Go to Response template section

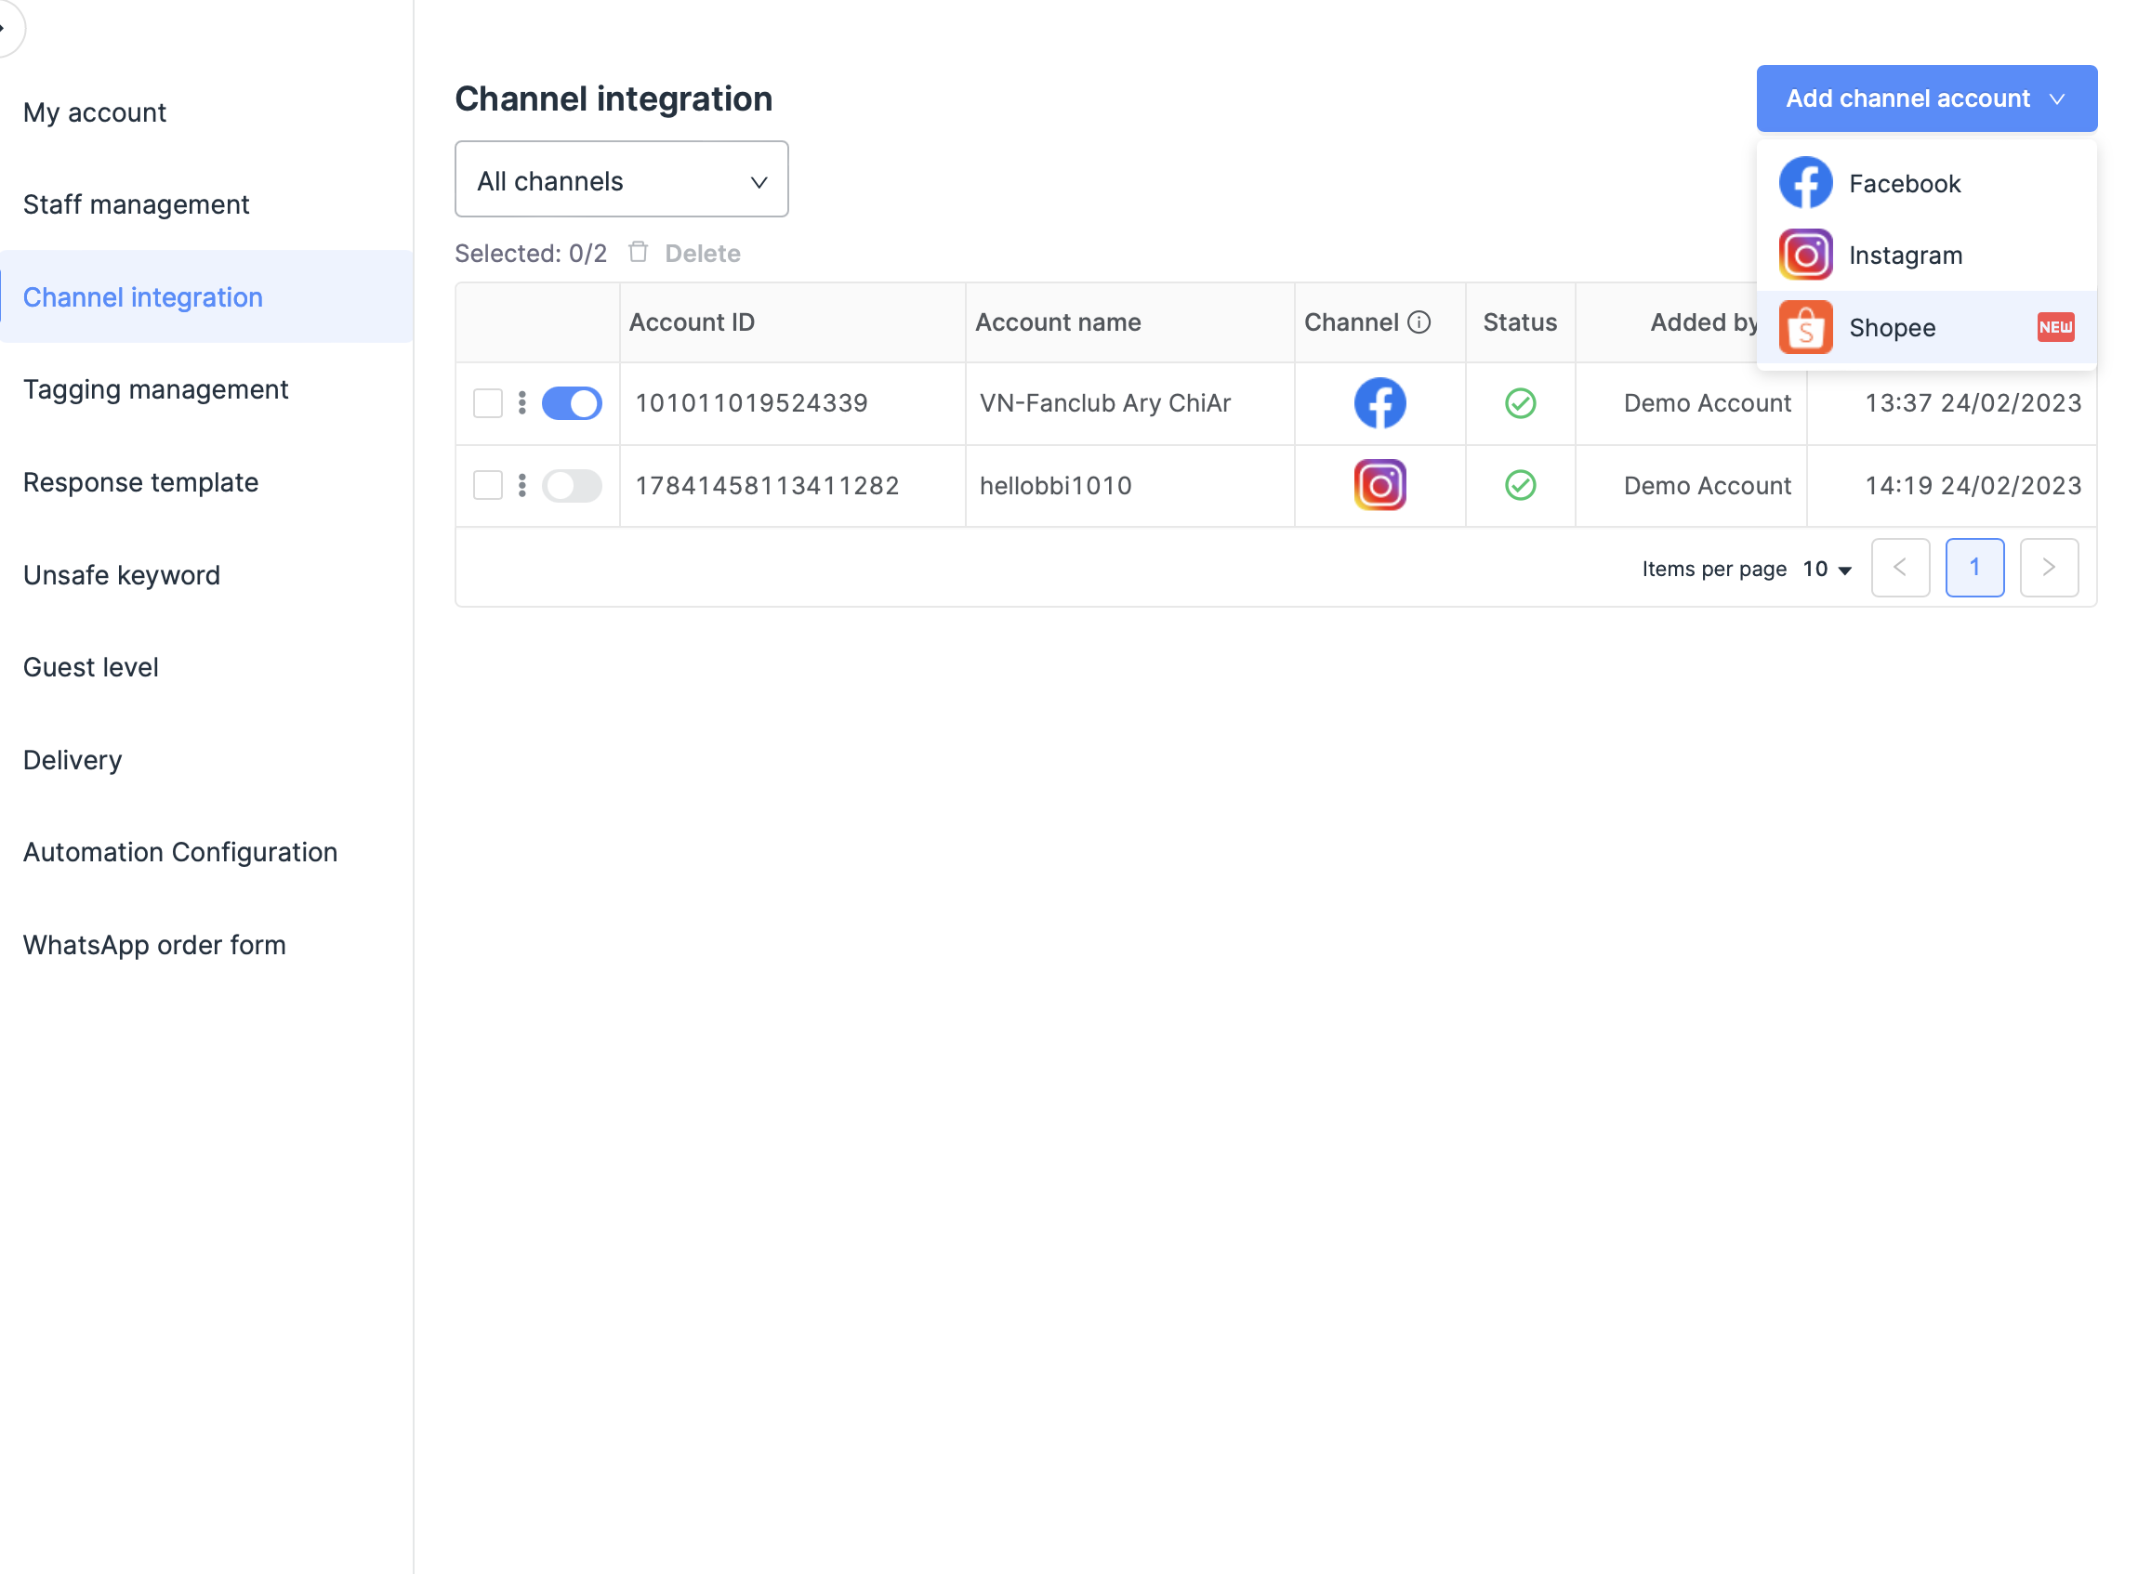tap(140, 482)
